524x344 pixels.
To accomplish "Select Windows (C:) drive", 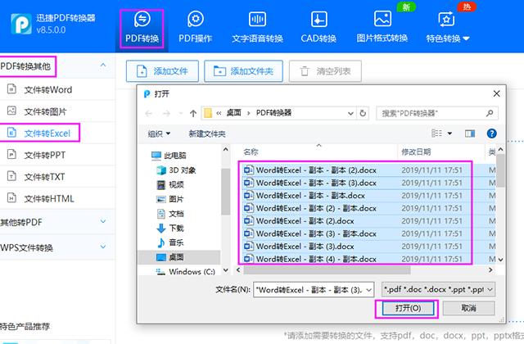I will click(x=186, y=271).
